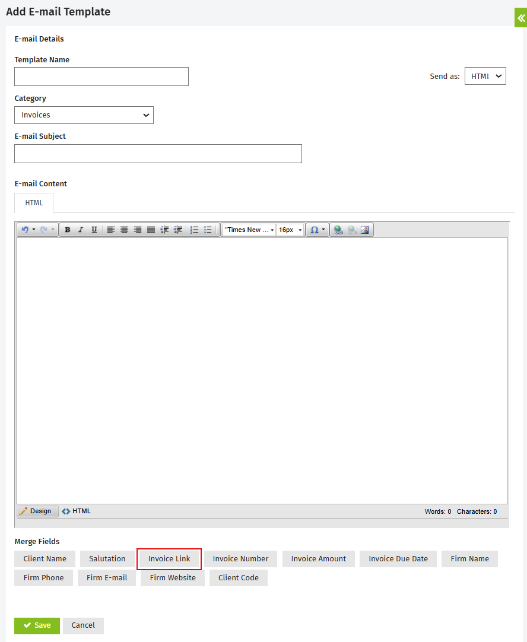Click the E-mail Subject input field
527x642 pixels.
tap(158, 154)
